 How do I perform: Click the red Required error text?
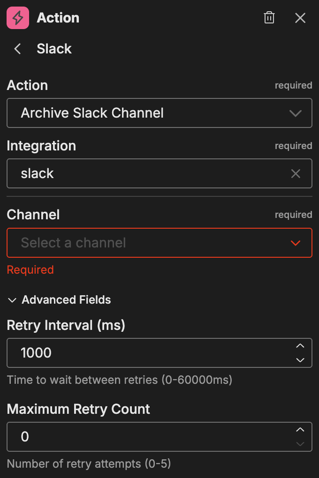pos(30,269)
